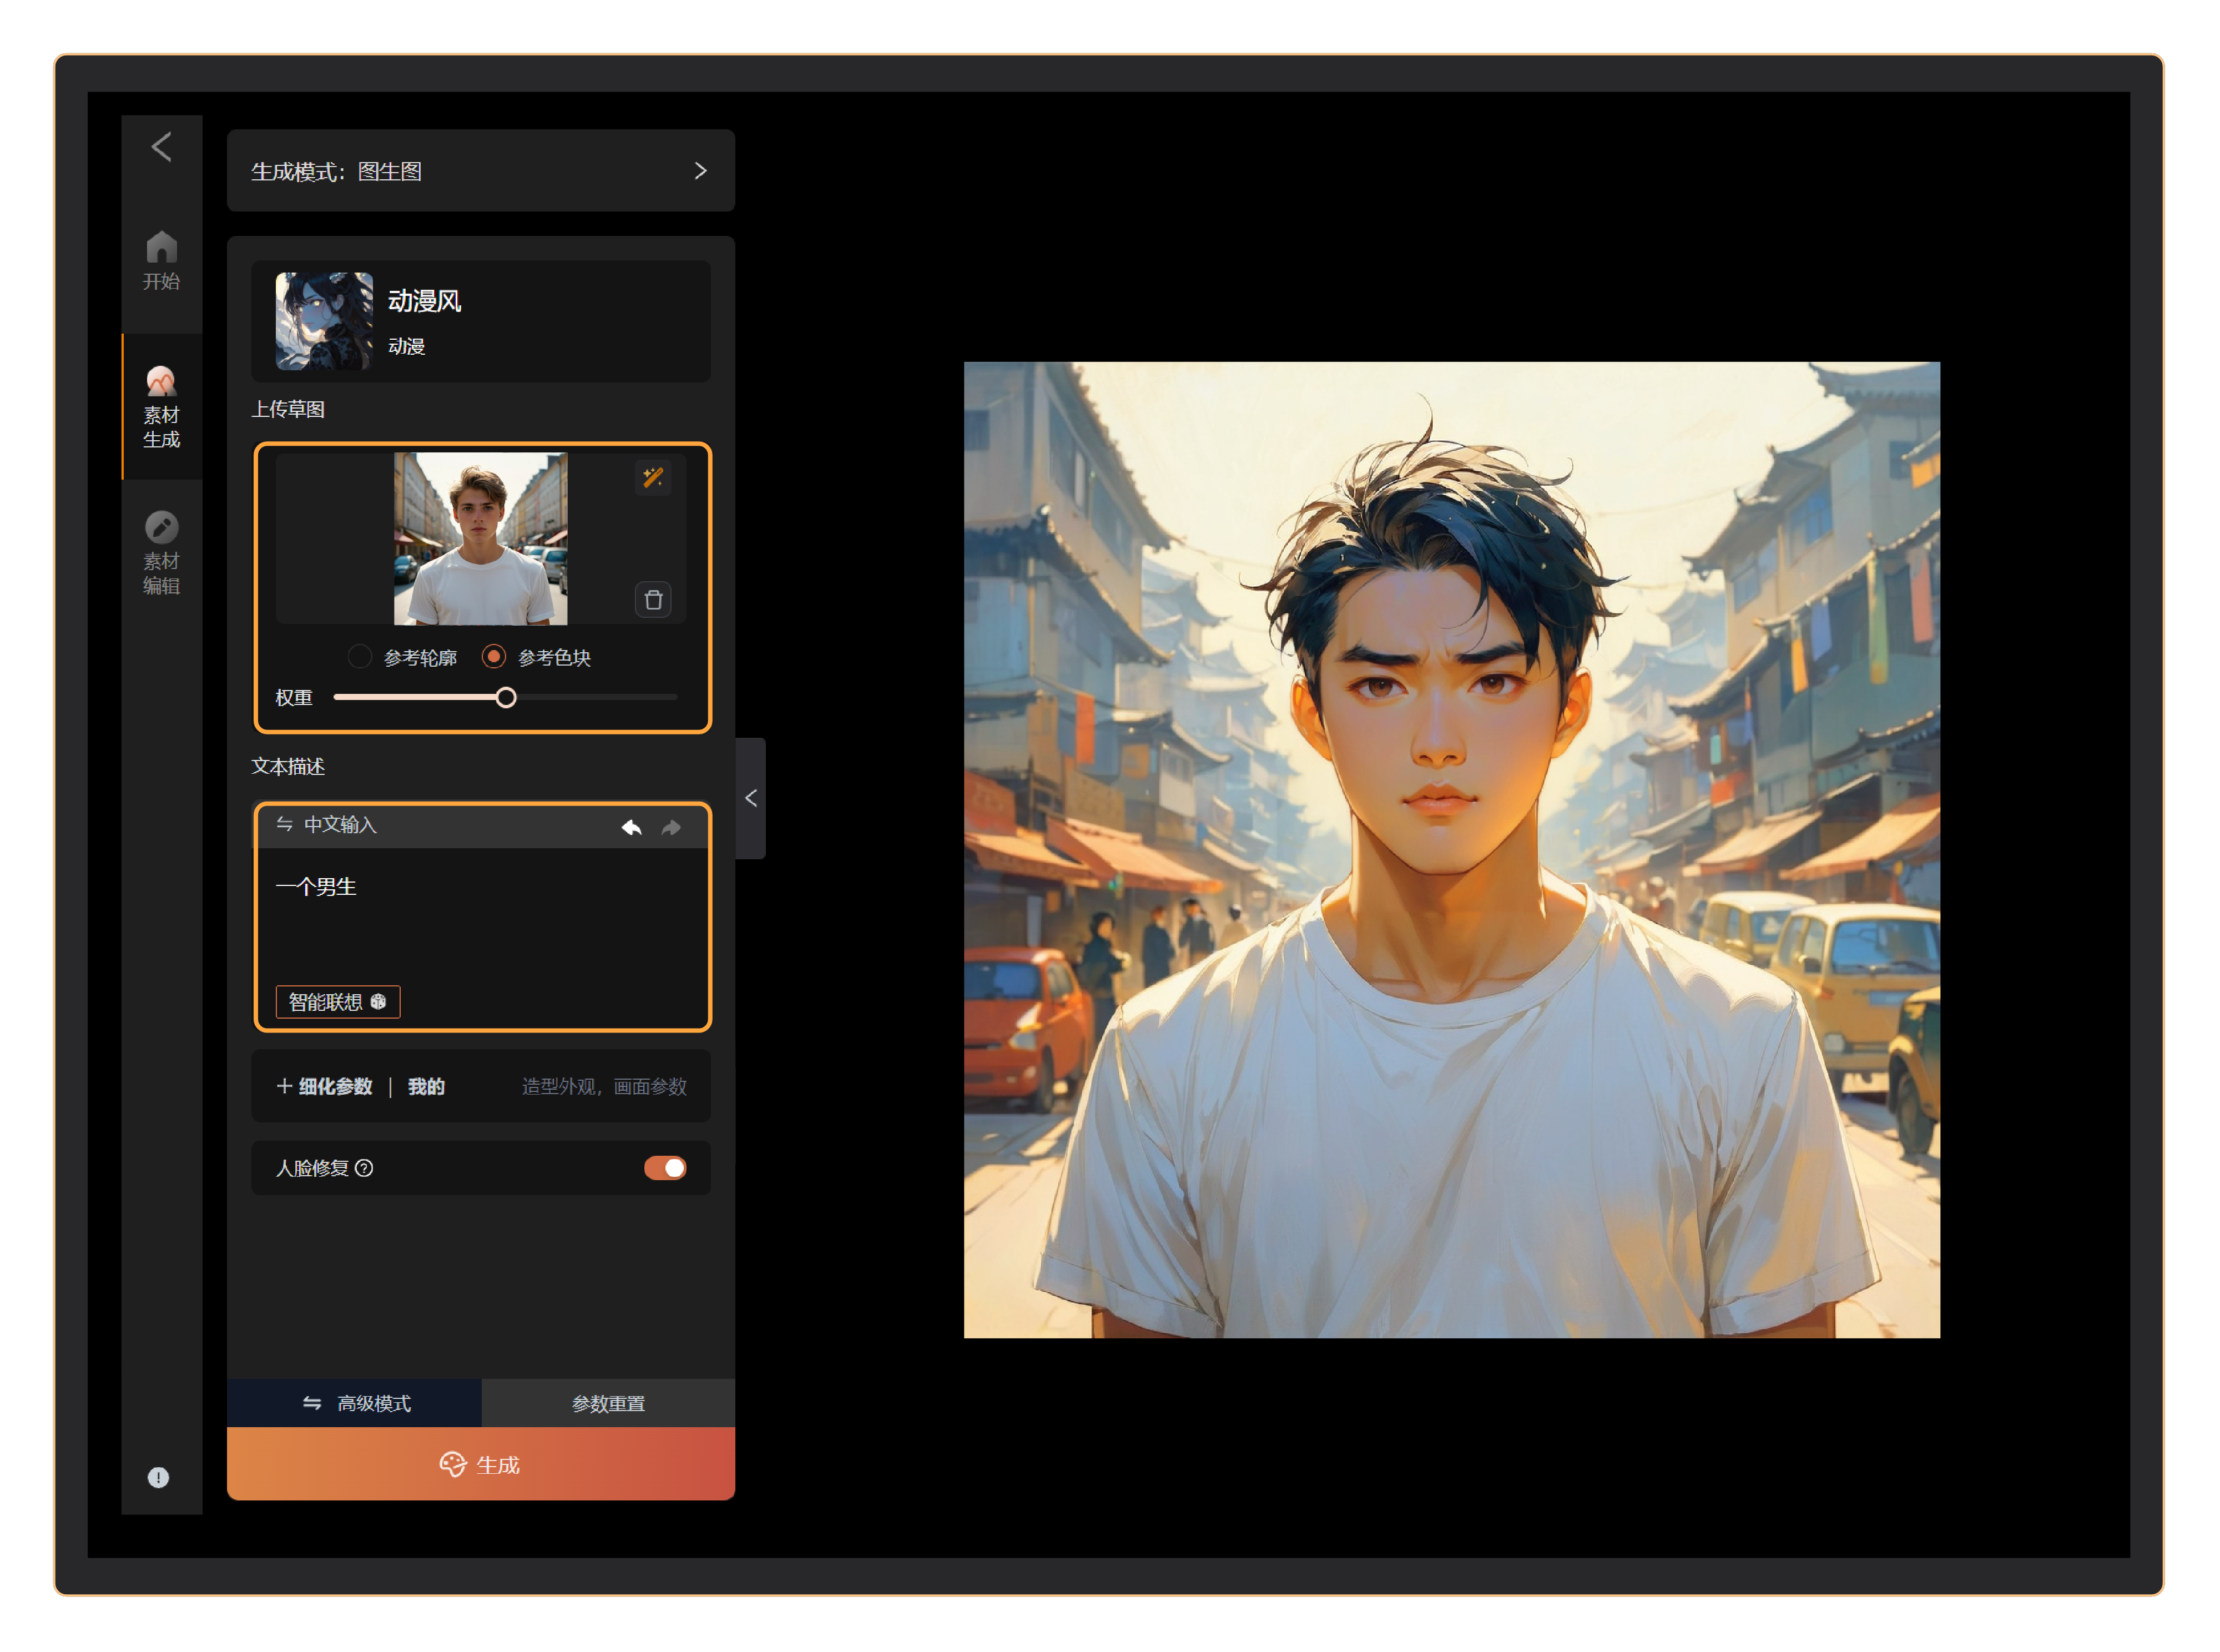Viewport: 2220px width, 1652px height.
Task: Click the 智能联想 button
Action: pos(338,1001)
